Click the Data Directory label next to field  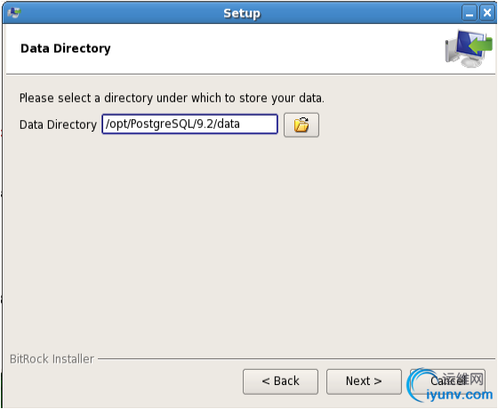[x=58, y=124]
